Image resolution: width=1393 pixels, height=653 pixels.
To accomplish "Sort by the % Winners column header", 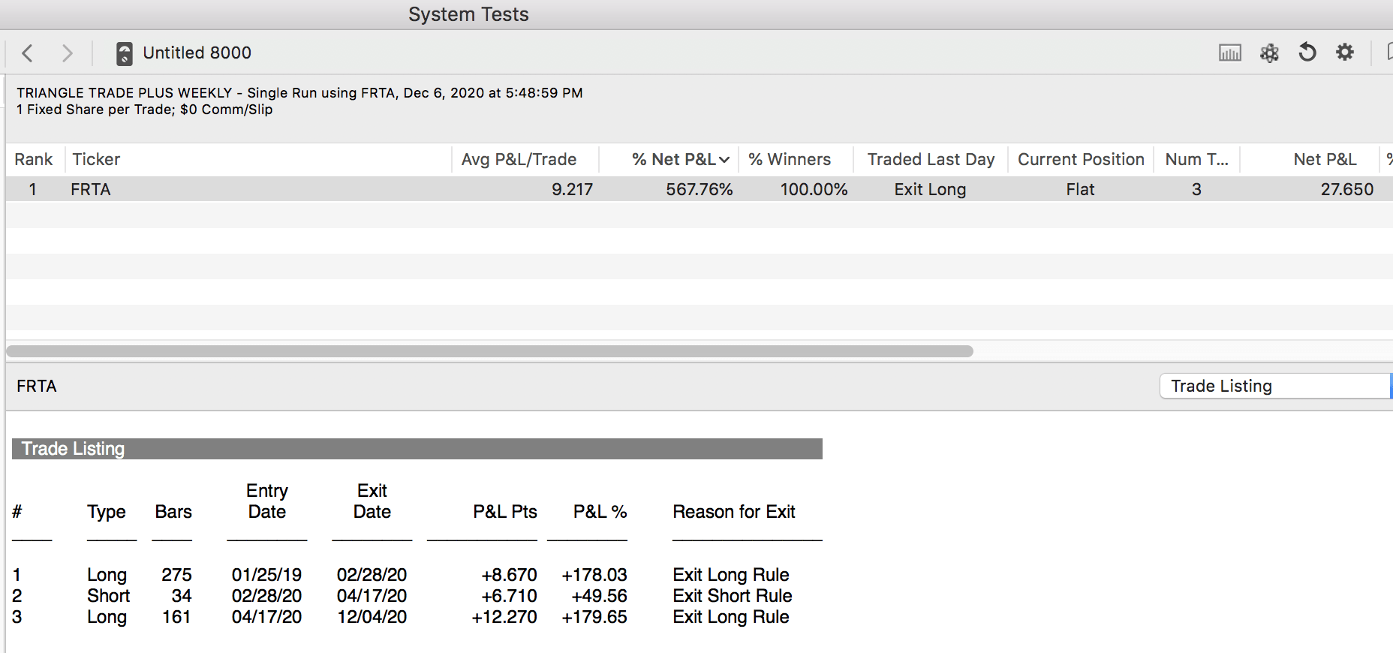I will coord(790,160).
